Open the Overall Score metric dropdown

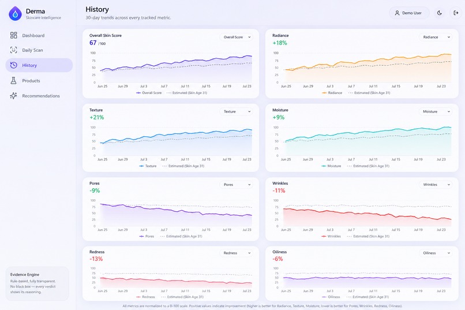click(x=237, y=37)
